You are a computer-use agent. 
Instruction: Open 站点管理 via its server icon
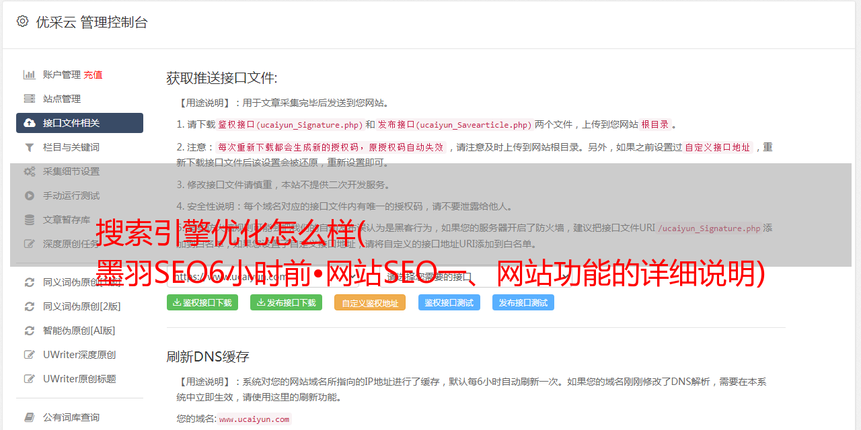tap(30, 99)
